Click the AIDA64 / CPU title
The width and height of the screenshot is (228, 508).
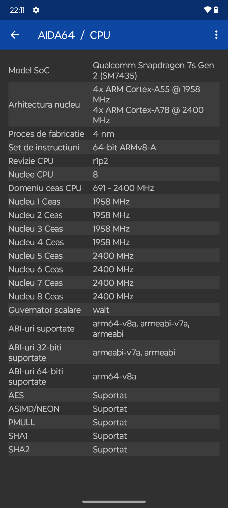(74, 35)
